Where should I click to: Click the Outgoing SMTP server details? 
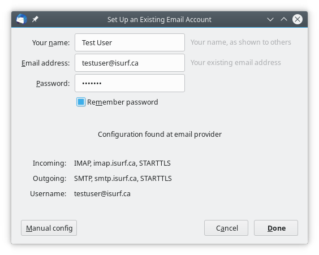coord(123,178)
